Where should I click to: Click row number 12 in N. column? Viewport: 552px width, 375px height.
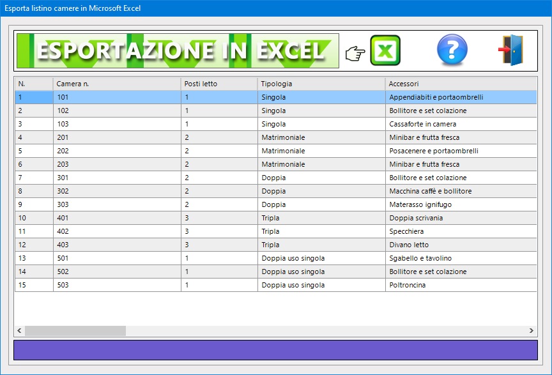34,245
